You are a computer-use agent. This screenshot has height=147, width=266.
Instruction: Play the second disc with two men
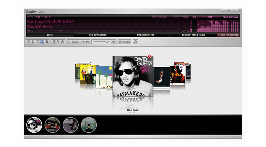52,125
